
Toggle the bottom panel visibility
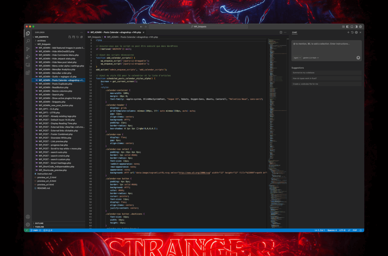(x=352, y=27)
